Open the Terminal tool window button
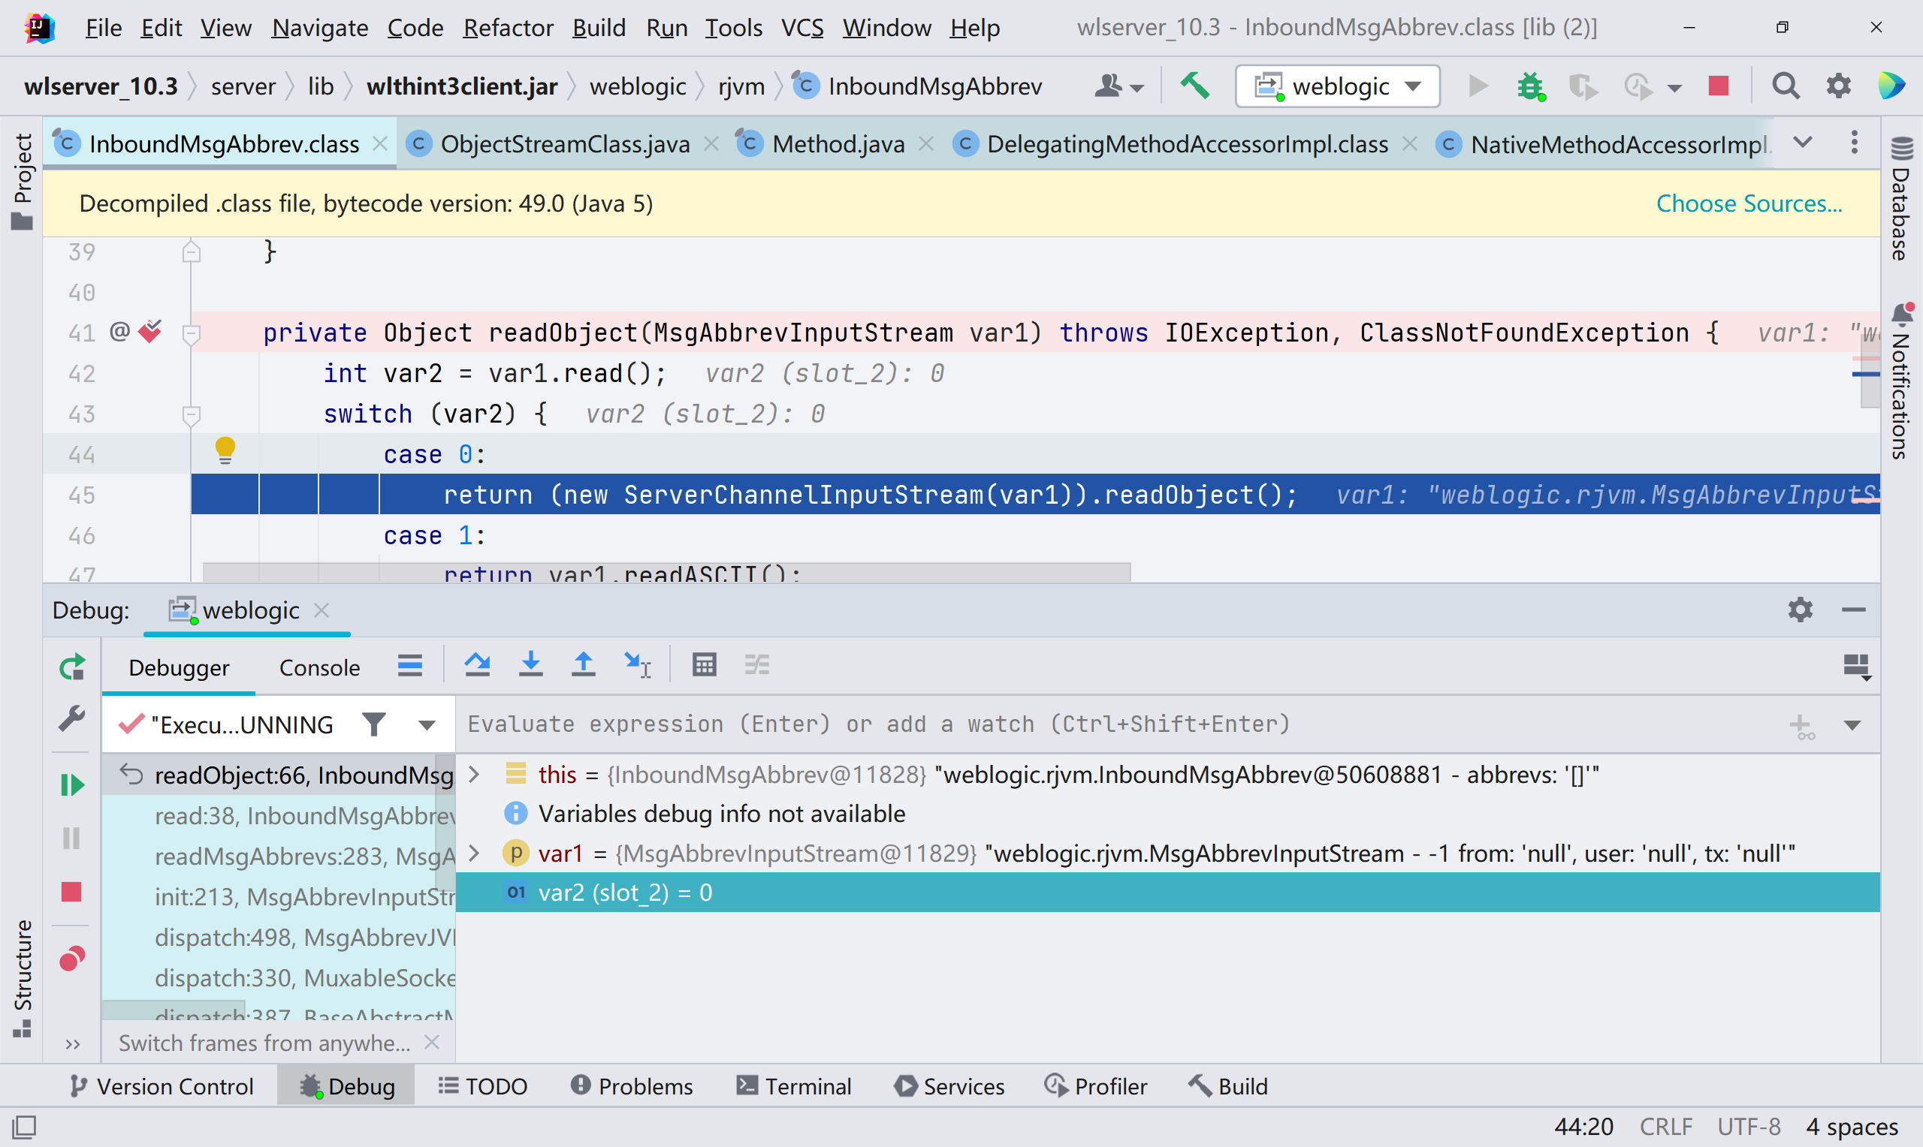This screenshot has width=1923, height=1147. 794,1086
